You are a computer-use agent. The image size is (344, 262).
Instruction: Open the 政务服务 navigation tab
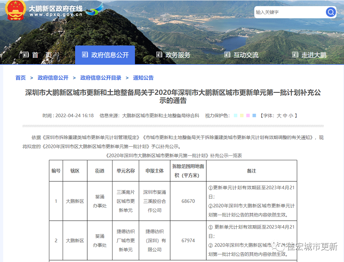(178, 55)
